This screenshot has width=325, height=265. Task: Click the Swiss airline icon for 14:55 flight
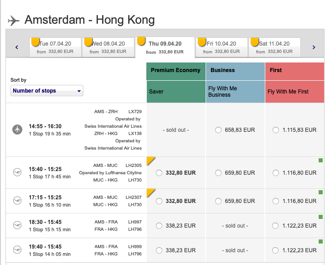pos(17,130)
